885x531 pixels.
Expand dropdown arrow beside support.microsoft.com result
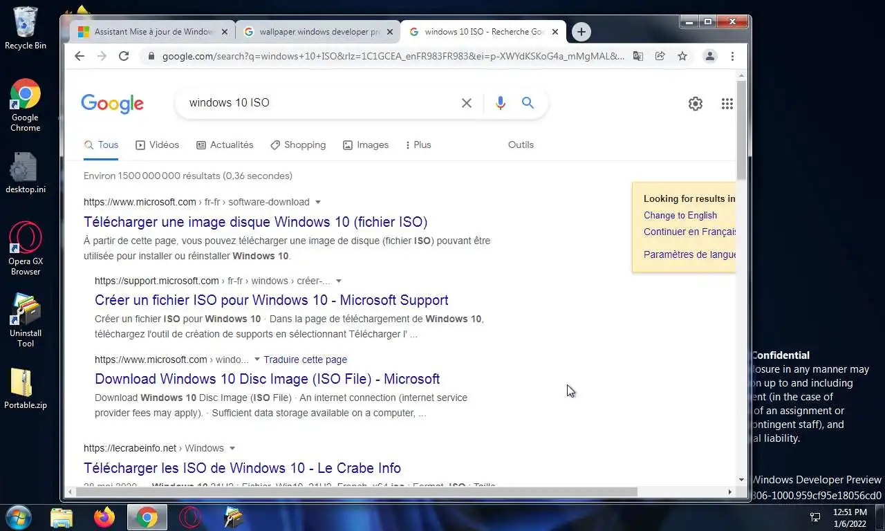coord(339,281)
